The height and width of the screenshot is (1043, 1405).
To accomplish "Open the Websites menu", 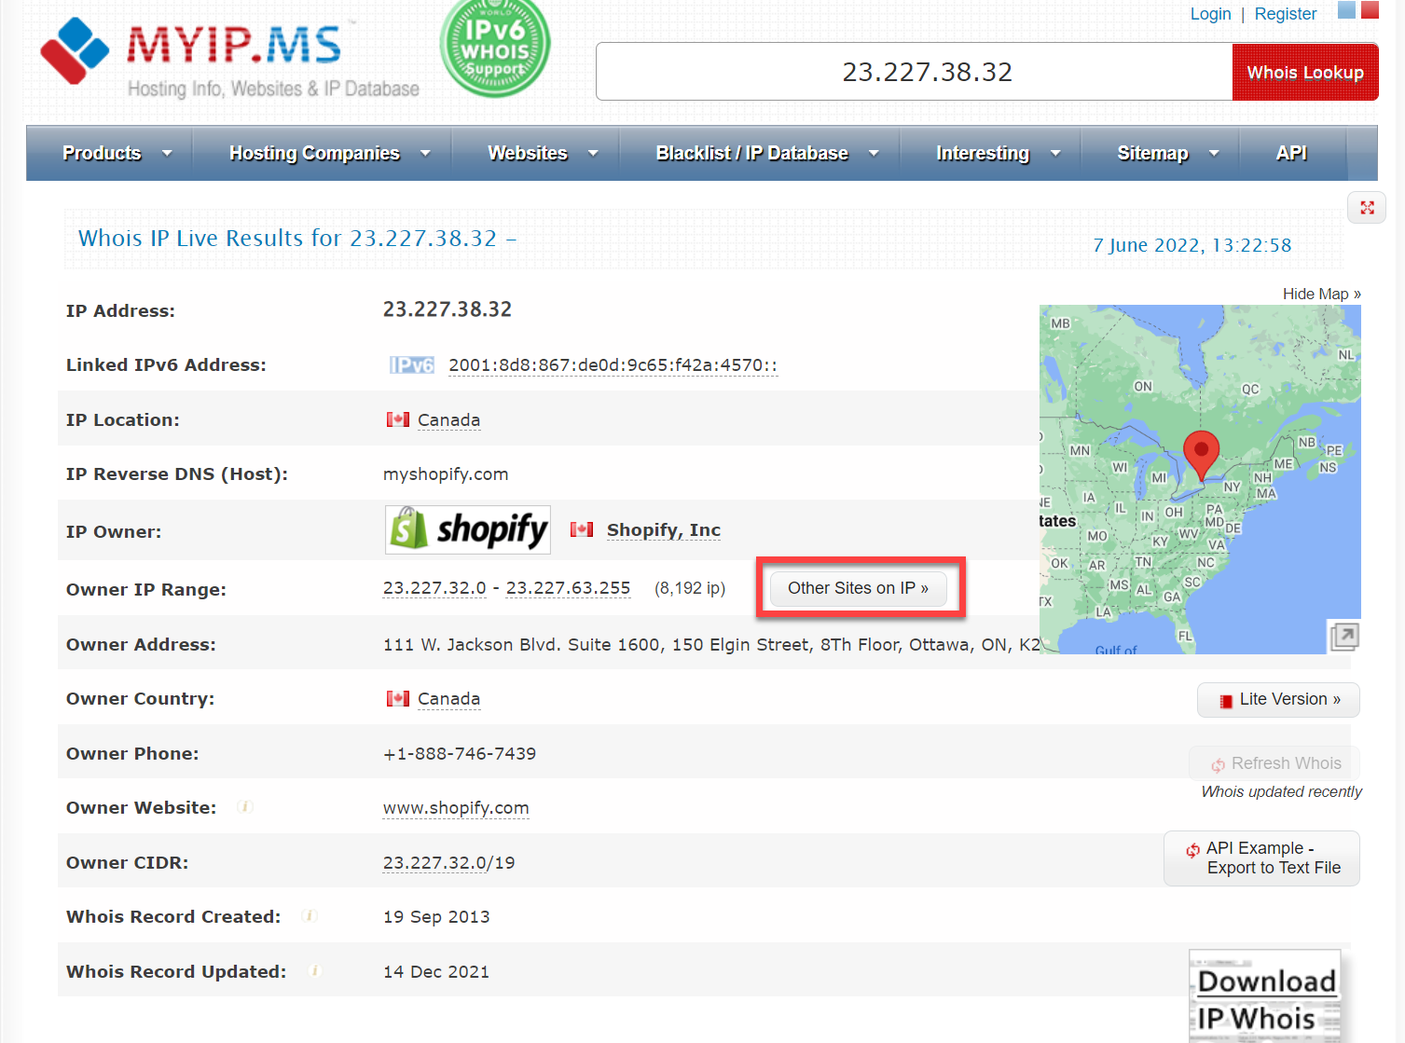I will pyautogui.click(x=528, y=153).
